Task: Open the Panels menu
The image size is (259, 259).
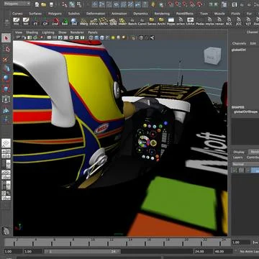Action: click(93, 32)
